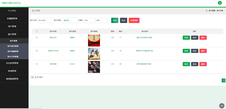Click the 腊月正月 movie poster thumbnail

tap(94, 40)
